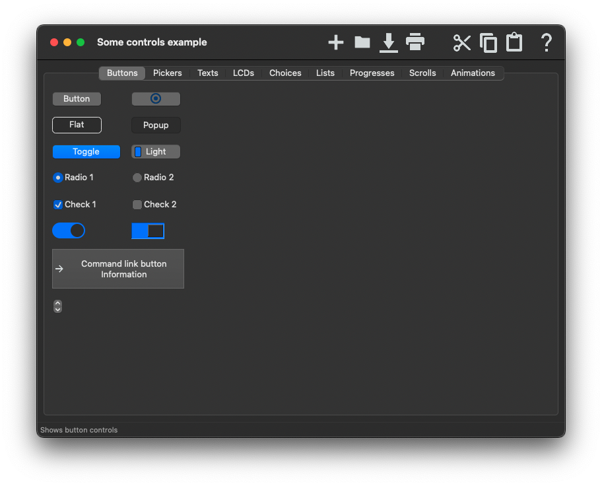This screenshot has height=486, width=602.
Task: Click the Flat button
Action: click(x=77, y=125)
